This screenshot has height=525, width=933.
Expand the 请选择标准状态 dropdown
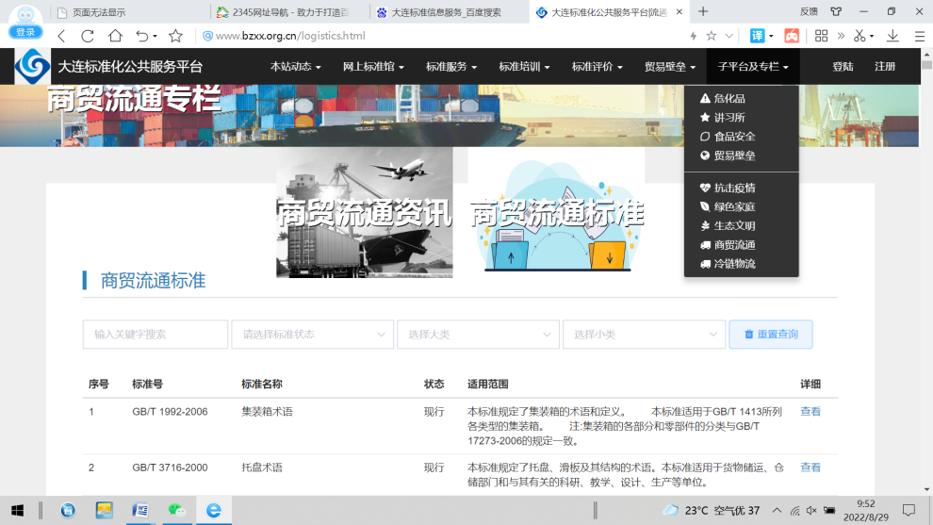tap(312, 335)
